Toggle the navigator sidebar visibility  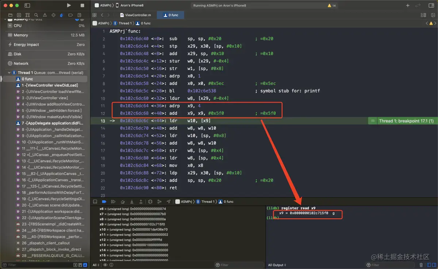point(27,5)
